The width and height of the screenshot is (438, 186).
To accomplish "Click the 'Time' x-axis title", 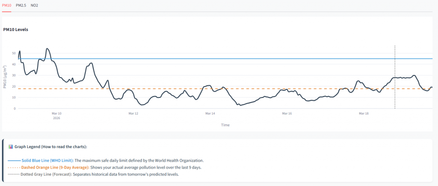I will [225, 125].
